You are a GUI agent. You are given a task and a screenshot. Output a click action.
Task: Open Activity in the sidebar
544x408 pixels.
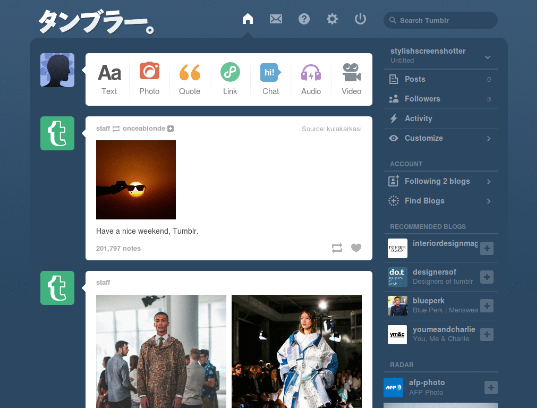tap(440, 118)
